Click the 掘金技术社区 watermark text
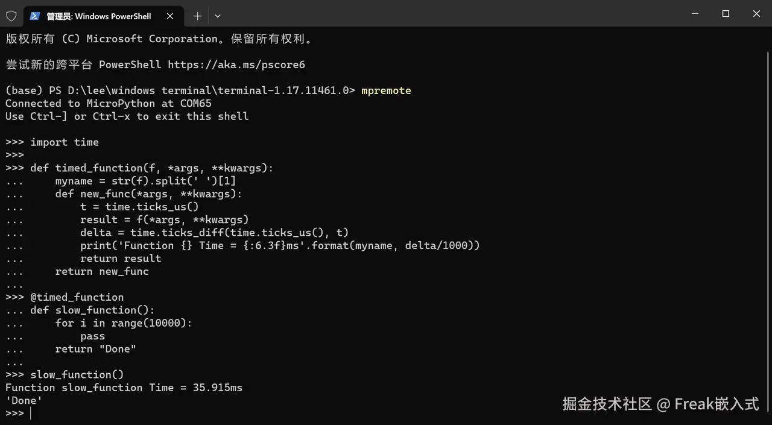Viewport: 772px width, 425px height. click(607, 403)
